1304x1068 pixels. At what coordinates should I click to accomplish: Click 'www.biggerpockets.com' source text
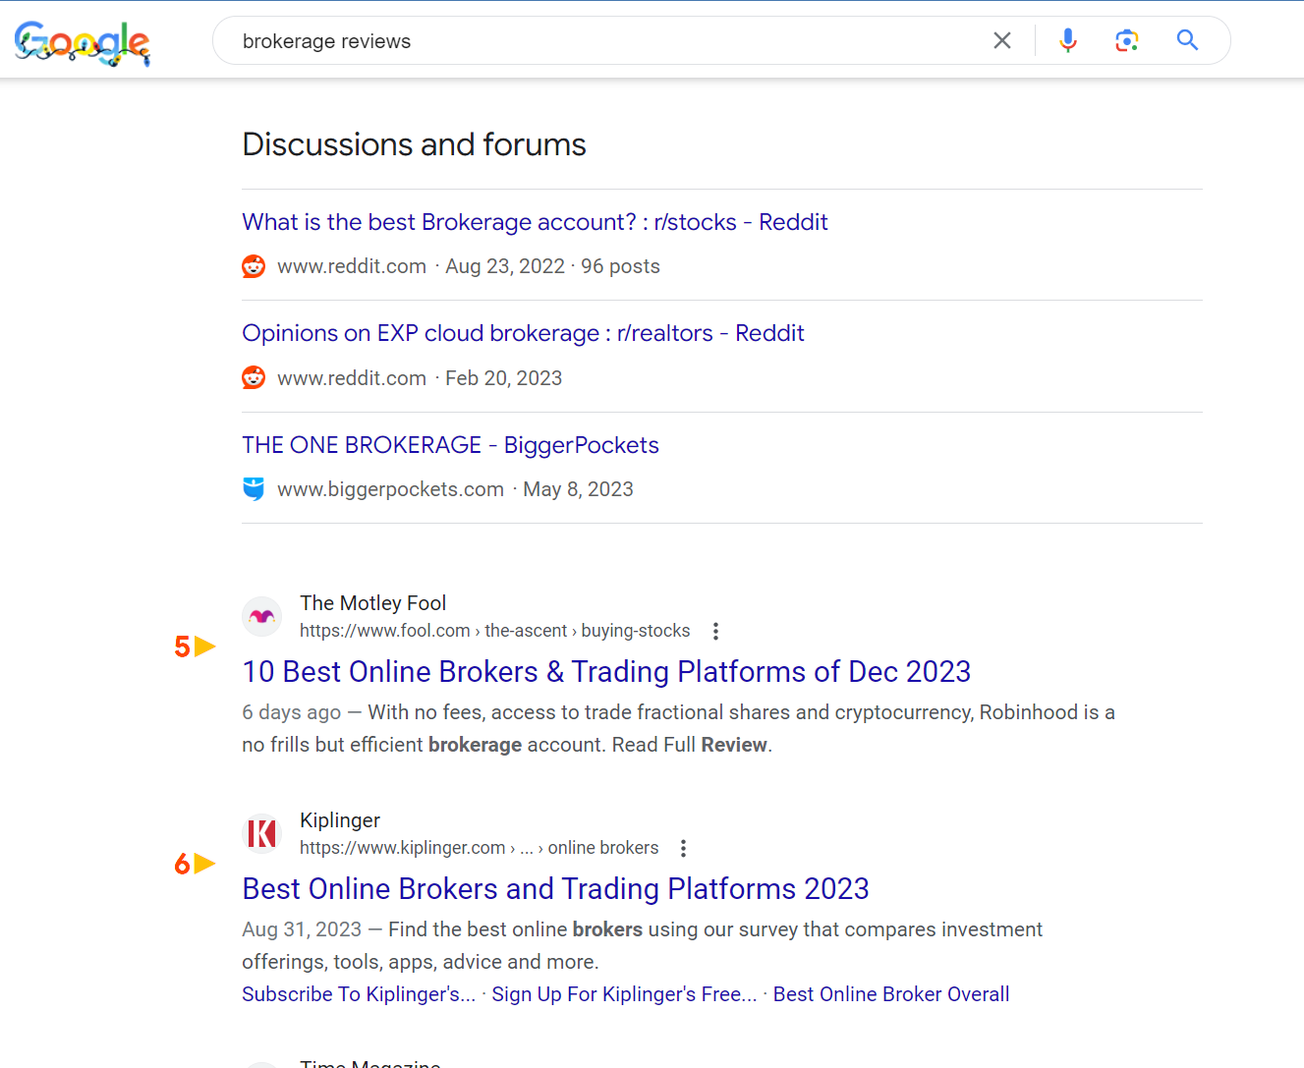pyautogui.click(x=390, y=489)
